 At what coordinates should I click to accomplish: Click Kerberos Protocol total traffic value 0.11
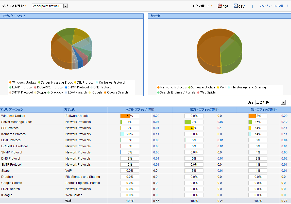pyautogui.click(x=284, y=134)
